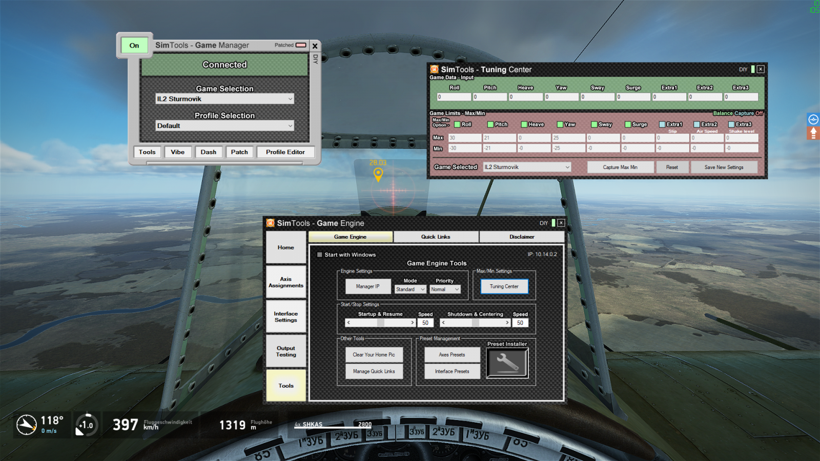Enable Start with Windows checkbox
This screenshot has height=461, width=820.
click(x=320, y=255)
